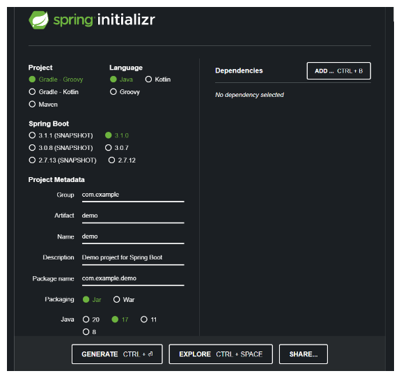
Task: Choose Maven as the project type
Action: 43,105
